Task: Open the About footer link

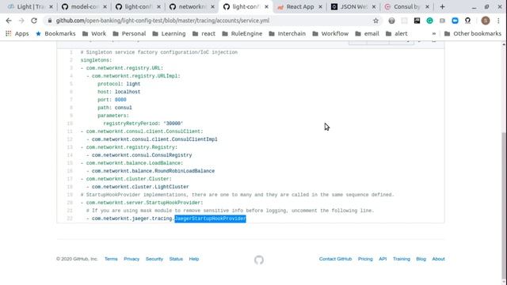Action: point(438,259)
